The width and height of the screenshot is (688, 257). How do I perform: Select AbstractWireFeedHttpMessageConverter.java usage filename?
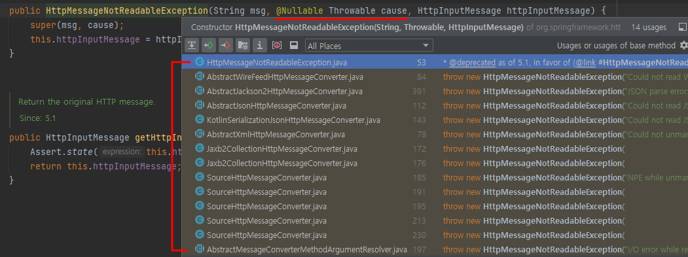pos(285,77)
